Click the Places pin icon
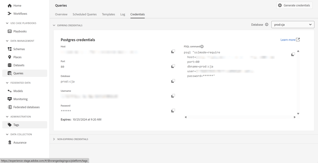Viewport: 318px width, 163px height. click(x=9, y=57)
